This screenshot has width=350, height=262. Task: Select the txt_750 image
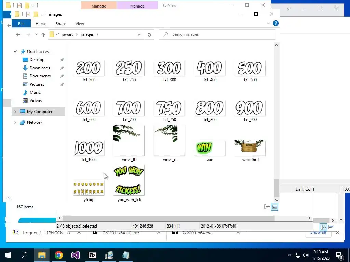(x=170, y=108)
